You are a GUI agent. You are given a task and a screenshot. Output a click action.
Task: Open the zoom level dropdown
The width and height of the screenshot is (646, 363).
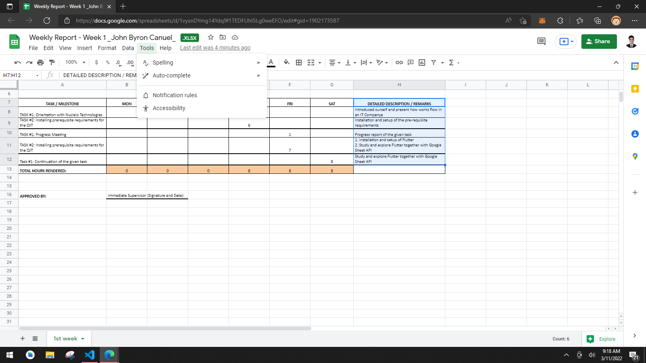76,63
